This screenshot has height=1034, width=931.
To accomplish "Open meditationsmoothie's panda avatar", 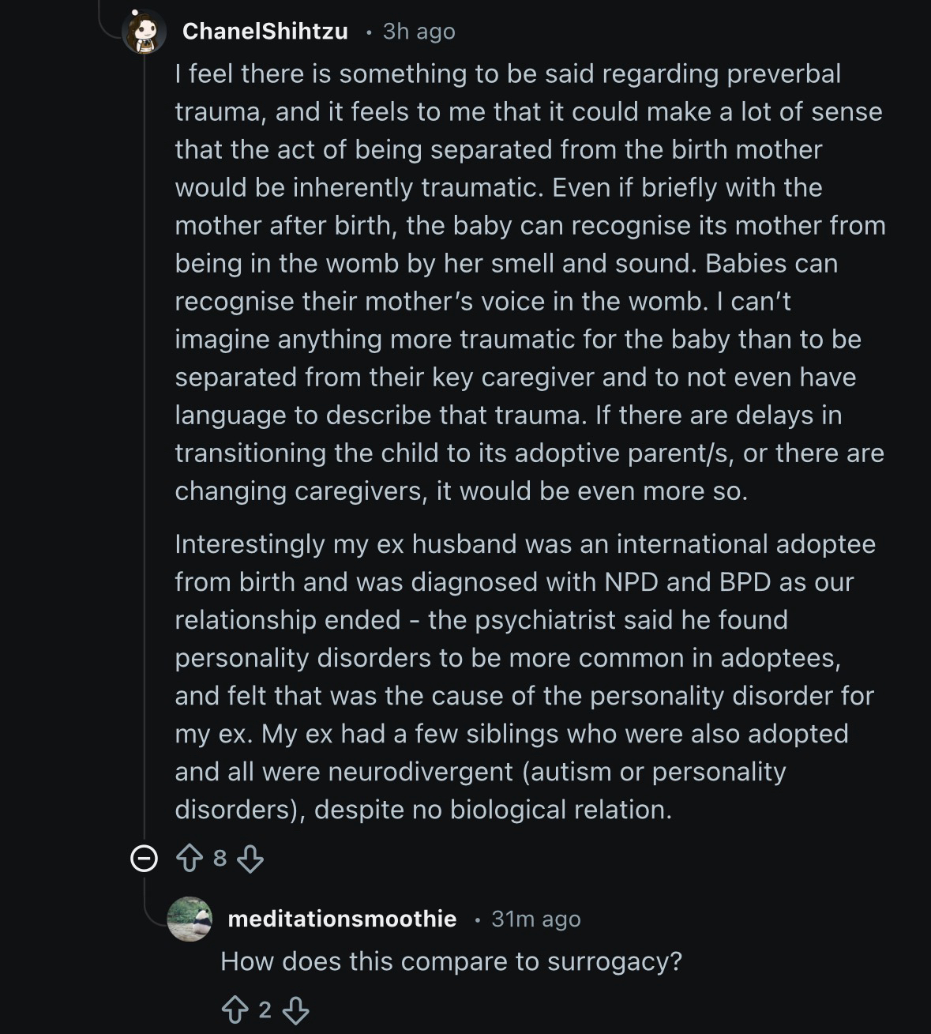I will click(x=190, y=919).
